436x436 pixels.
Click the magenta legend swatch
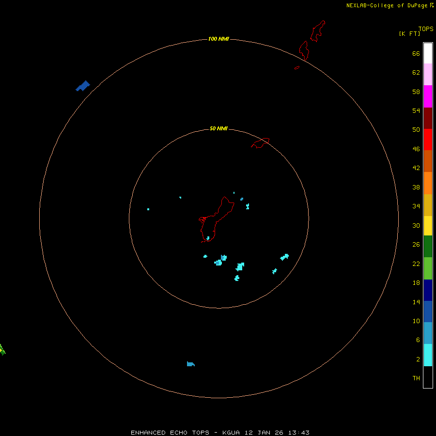pyautogui.click(x=428, y=96)
